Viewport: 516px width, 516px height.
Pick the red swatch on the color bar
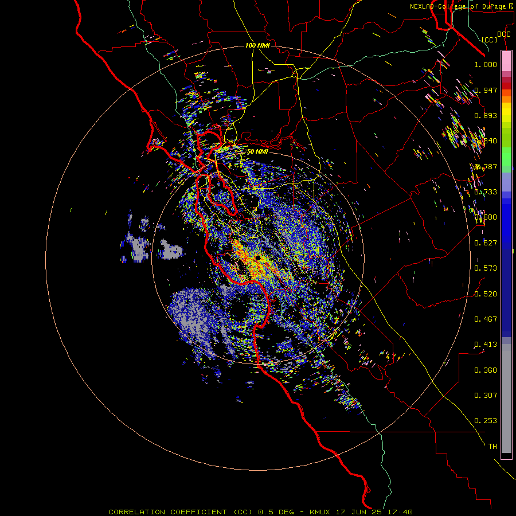tap(506, 85)
